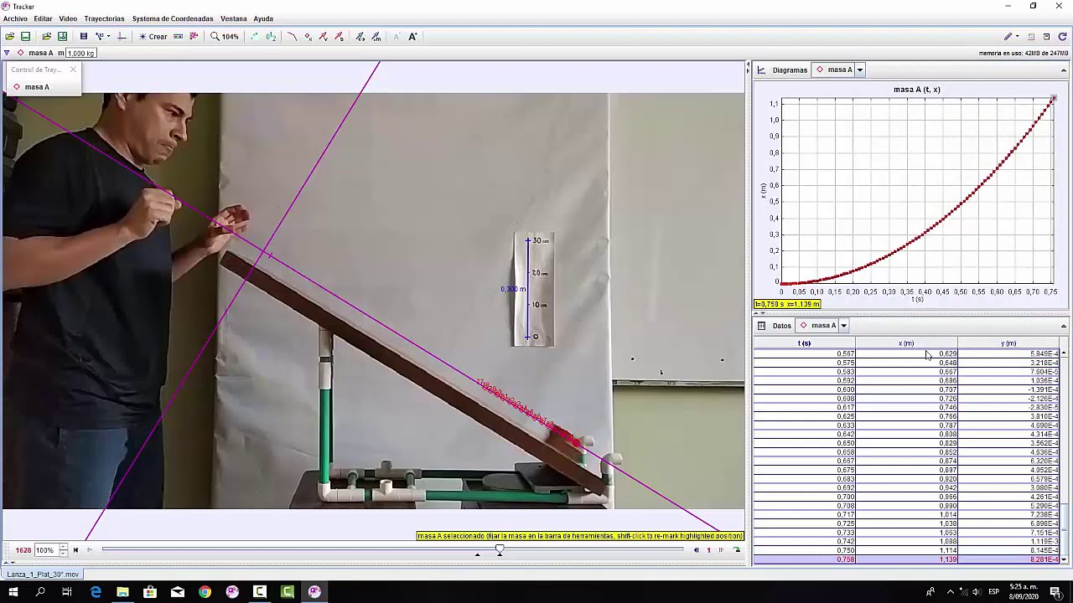Decrease font size with small A icon

[x=397, y=37]
